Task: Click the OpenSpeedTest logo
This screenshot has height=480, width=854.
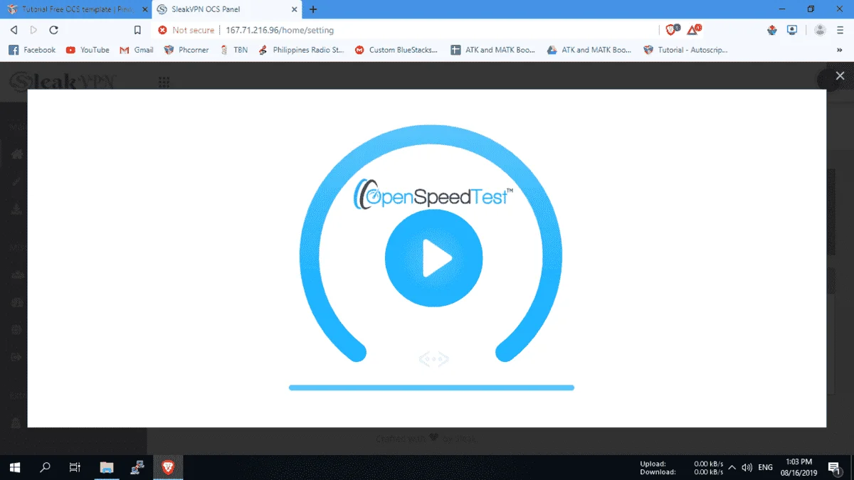Action: (433, 194)
